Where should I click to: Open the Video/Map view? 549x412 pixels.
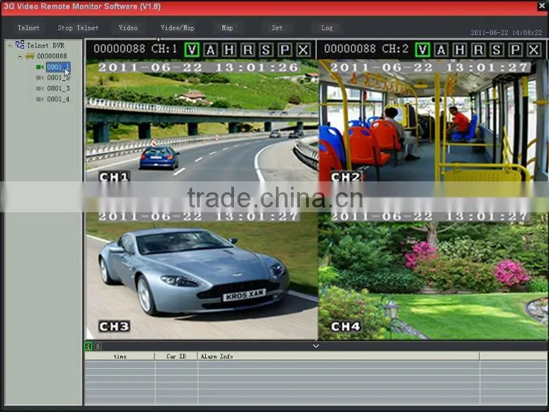[x=178, y=27]
